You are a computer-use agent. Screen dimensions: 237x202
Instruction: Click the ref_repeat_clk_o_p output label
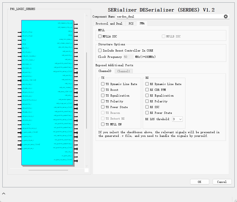click(x=65, y=27)
